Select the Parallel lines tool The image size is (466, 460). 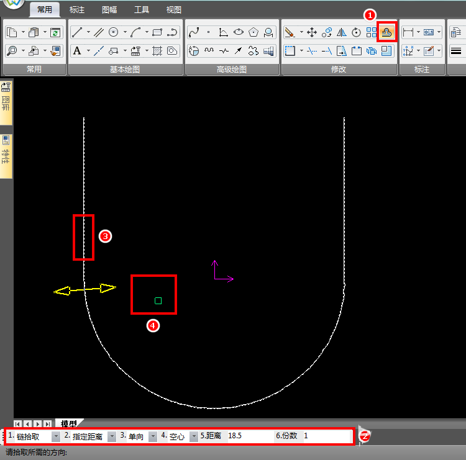(99, 32)
